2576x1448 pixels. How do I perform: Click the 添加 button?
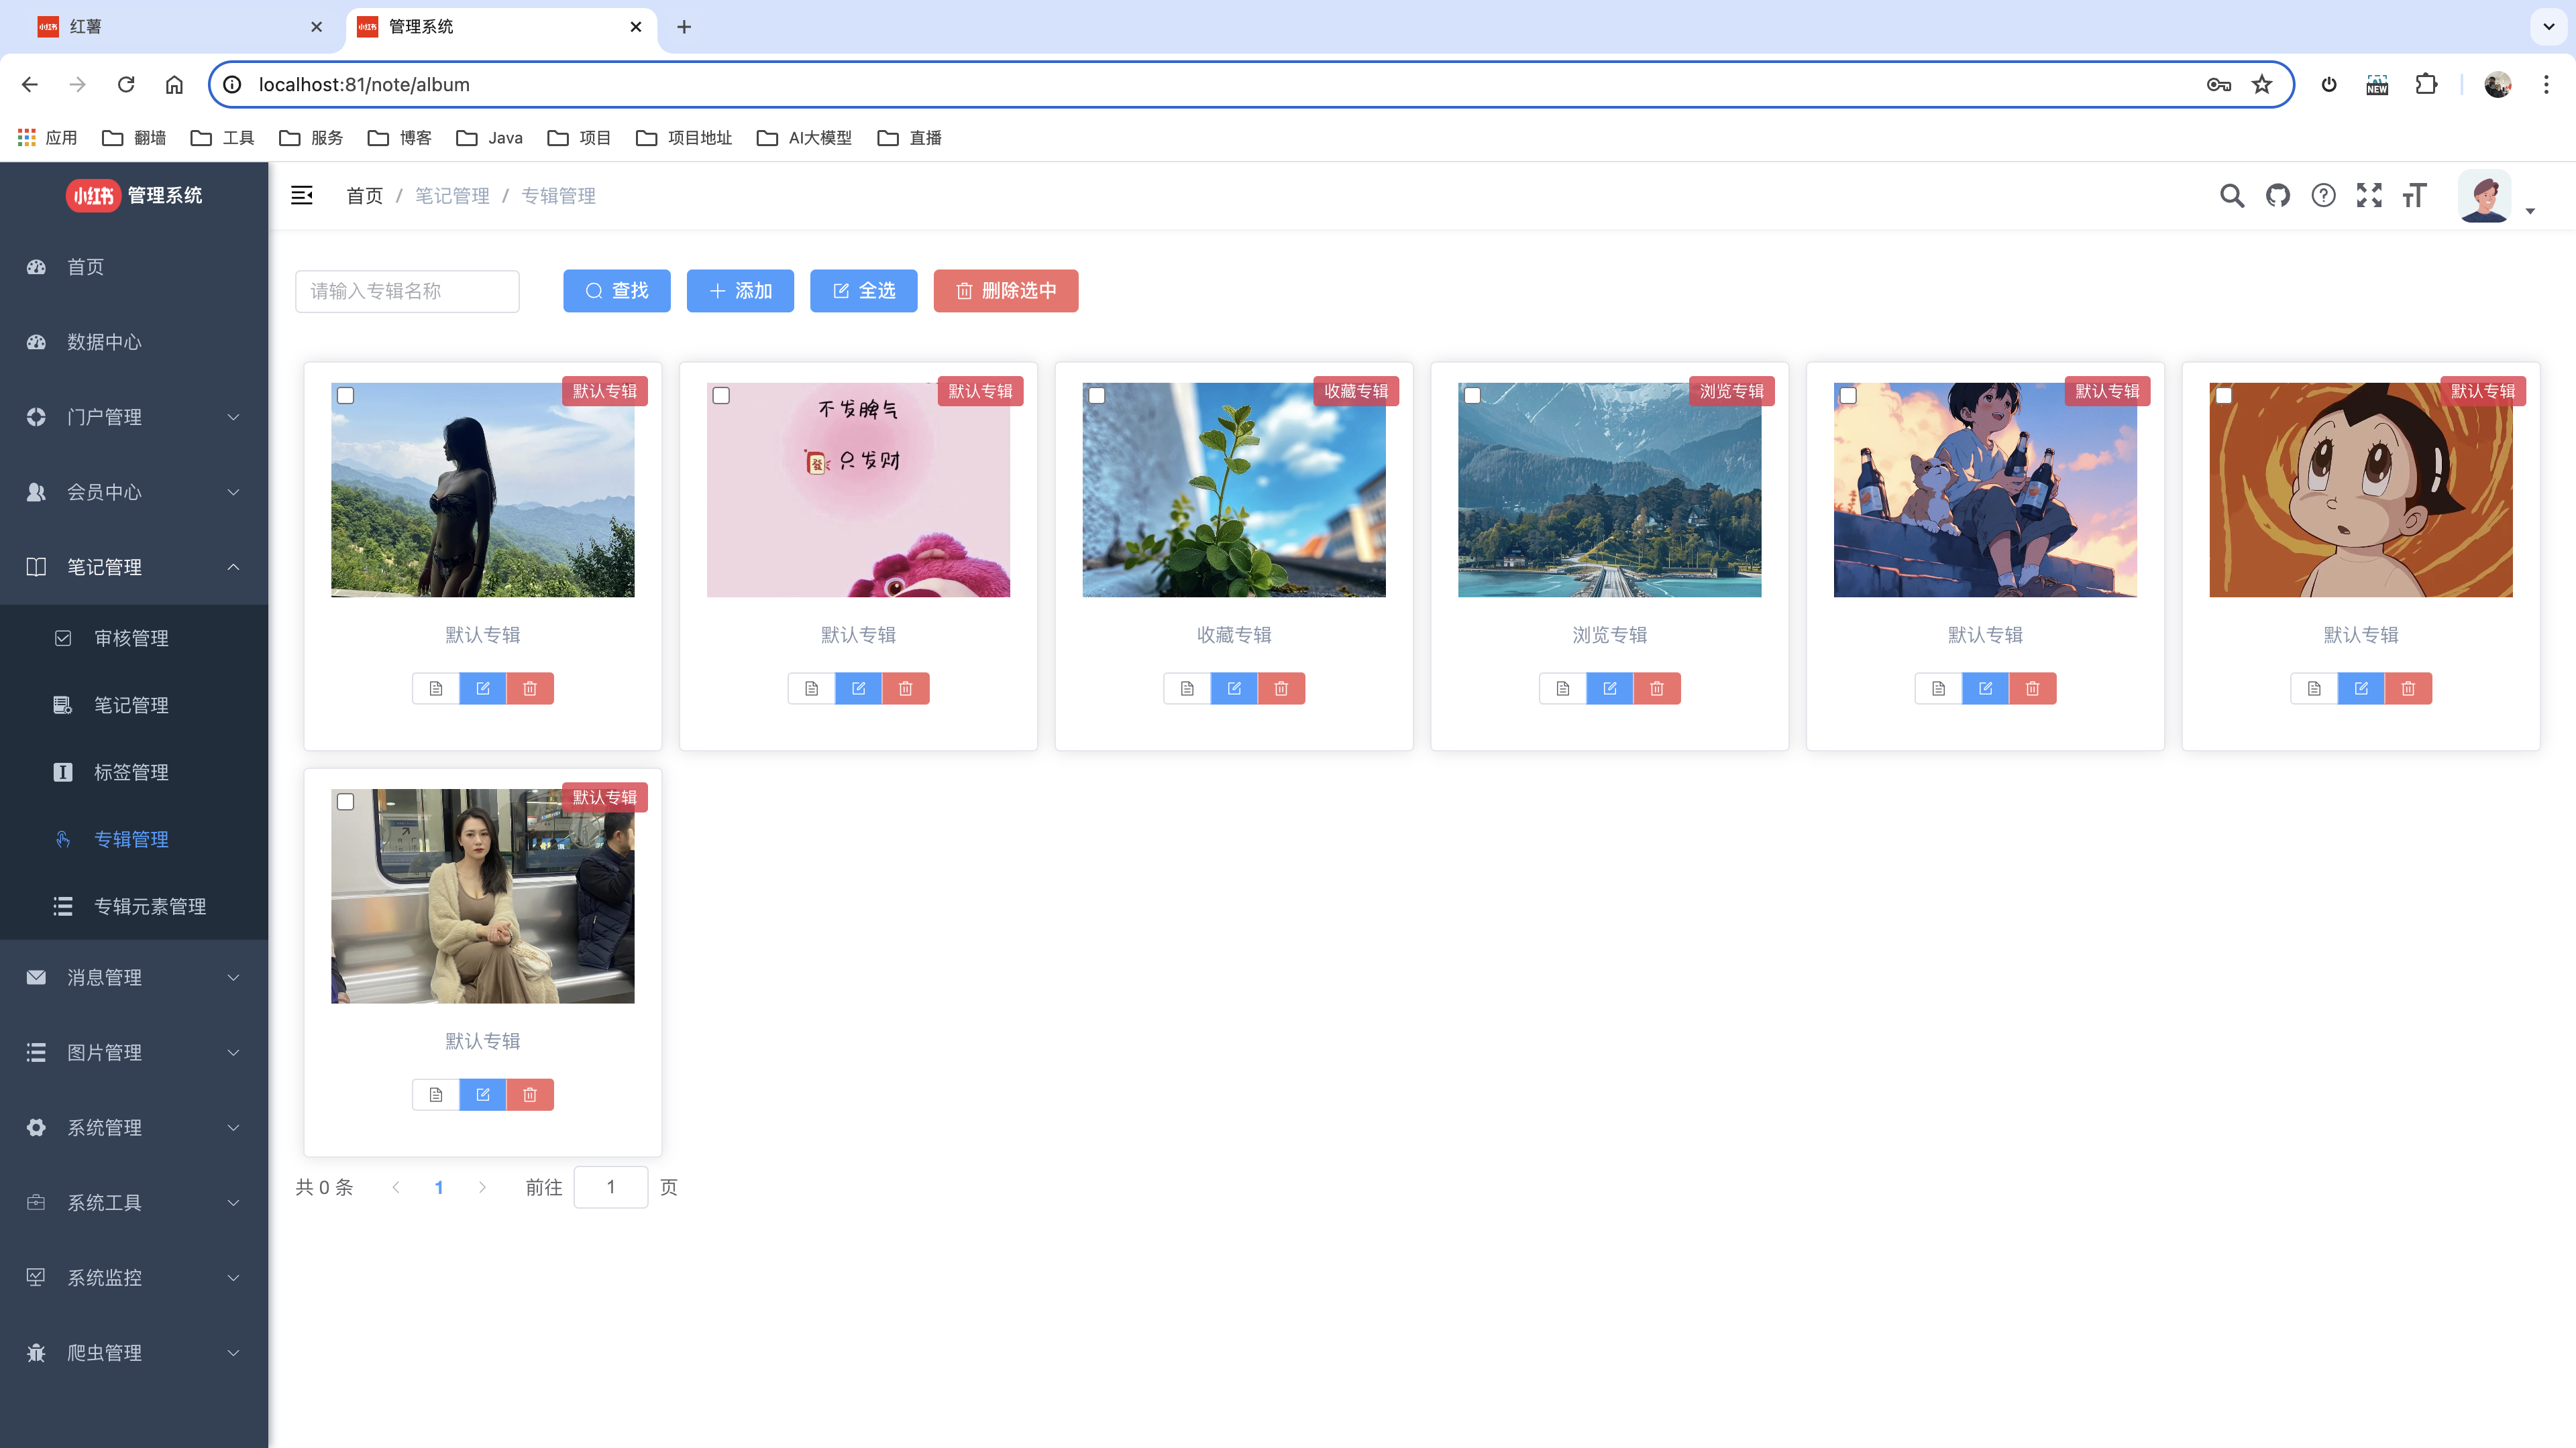(x=740, y=291)
